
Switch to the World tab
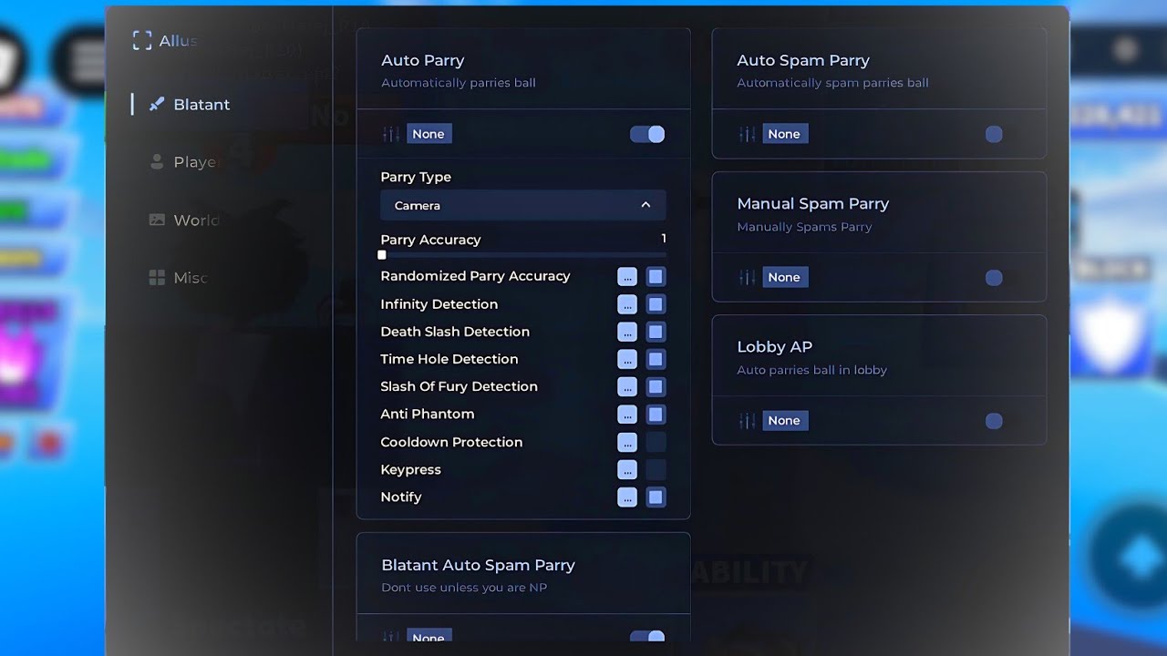[x=184, y=220]
